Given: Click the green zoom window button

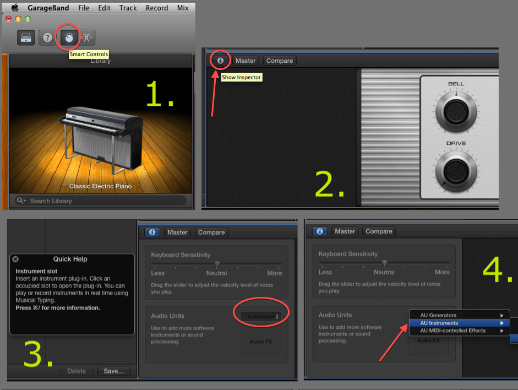Looking at the screenshot, I should click(28, 19).
